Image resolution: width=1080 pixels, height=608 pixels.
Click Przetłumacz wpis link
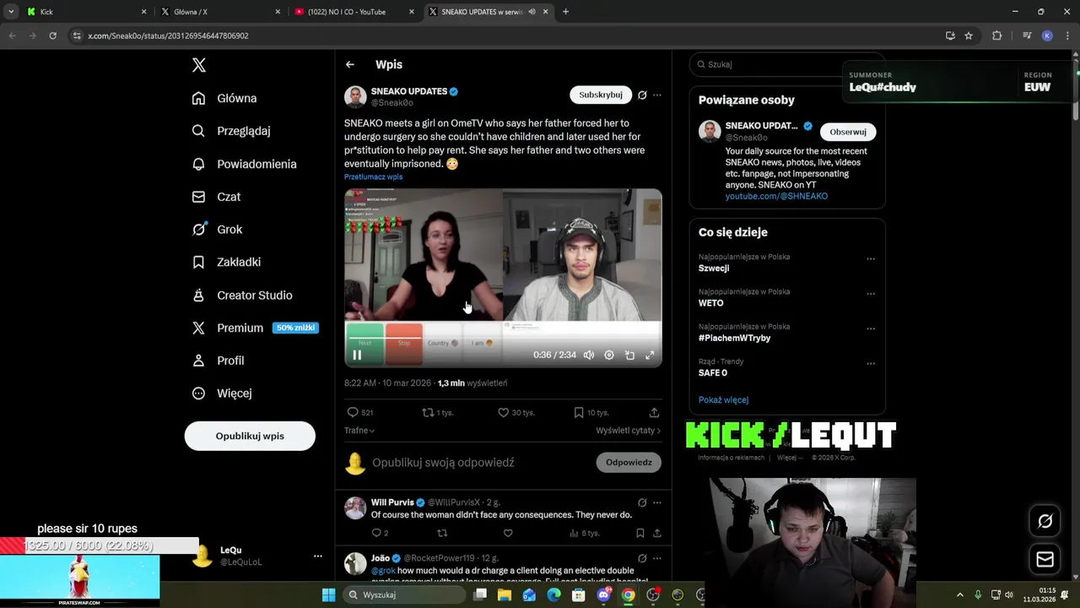(373, 177)
